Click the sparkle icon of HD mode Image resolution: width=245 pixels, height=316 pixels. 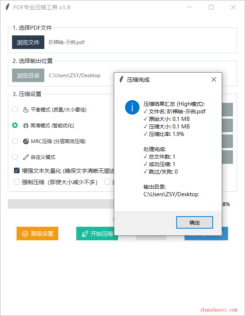point(26,125)
